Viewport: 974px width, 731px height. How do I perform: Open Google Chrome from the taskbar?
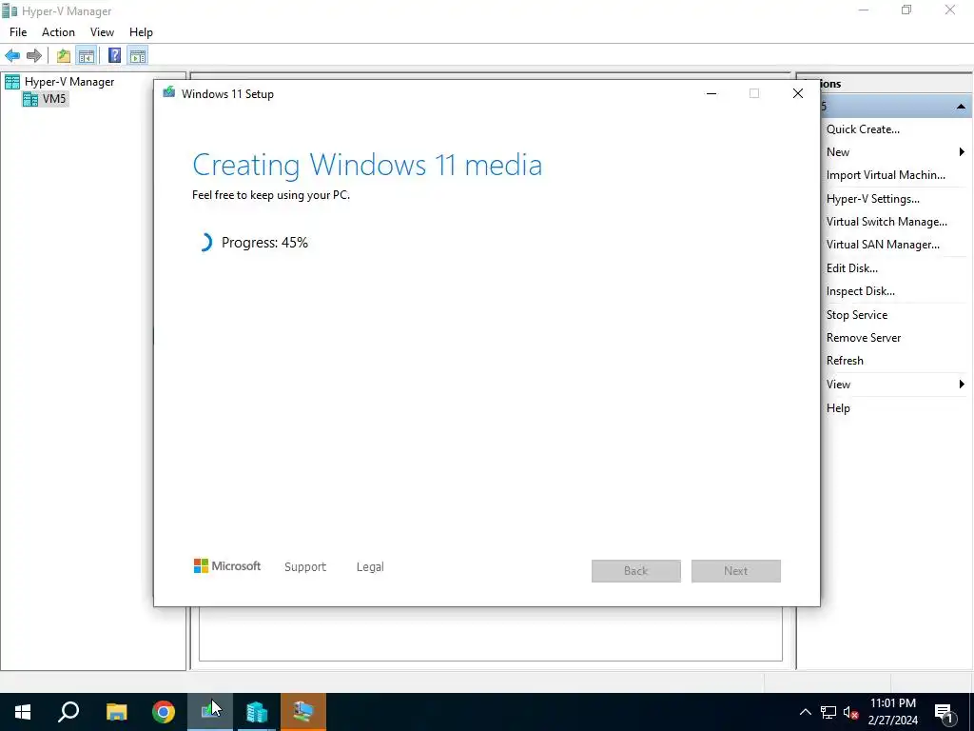(x=164, y=712)
